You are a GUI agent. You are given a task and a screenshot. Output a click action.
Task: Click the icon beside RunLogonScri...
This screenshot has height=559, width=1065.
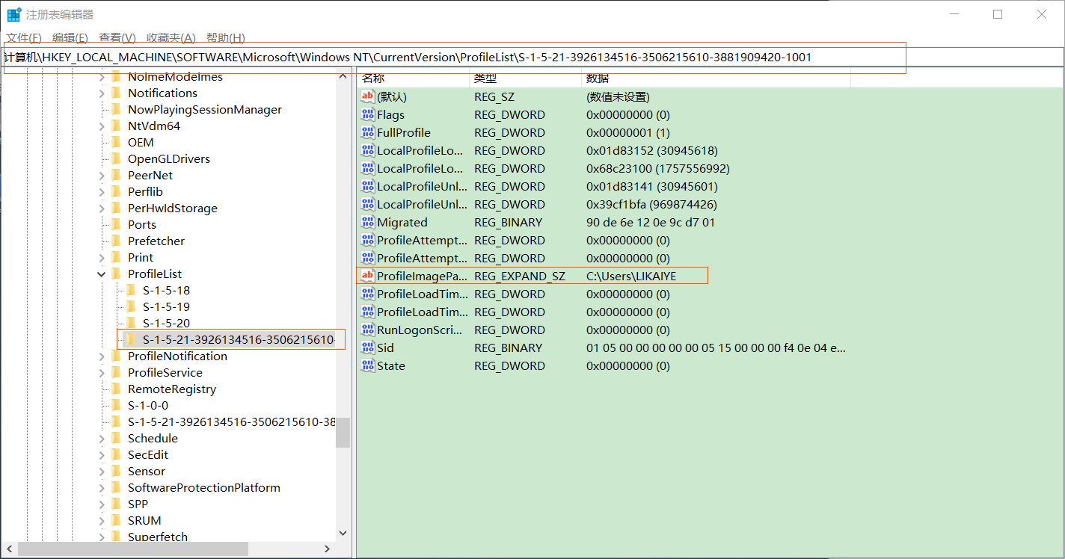[367, 330]
